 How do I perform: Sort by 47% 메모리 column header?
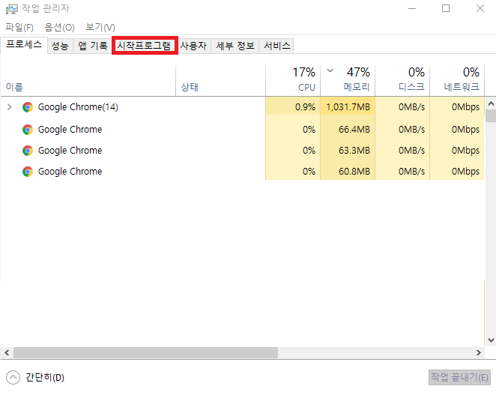point(348,80)
